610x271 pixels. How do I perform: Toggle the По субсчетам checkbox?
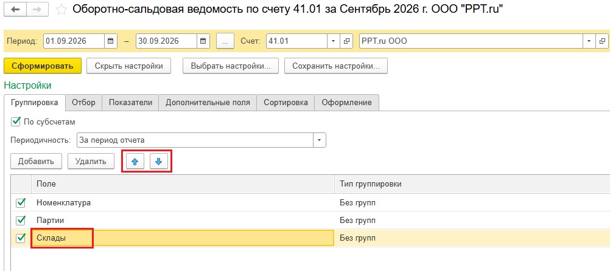[x=16, y=122]
